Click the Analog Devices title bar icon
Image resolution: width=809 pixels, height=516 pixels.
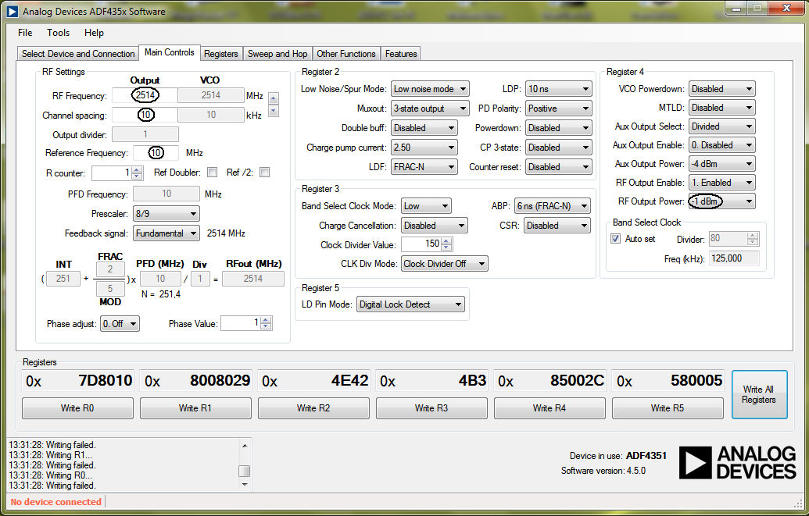[12, 12]
